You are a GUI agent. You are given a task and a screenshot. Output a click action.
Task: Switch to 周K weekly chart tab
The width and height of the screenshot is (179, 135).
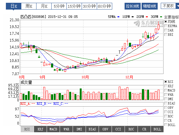click(29, 6)
